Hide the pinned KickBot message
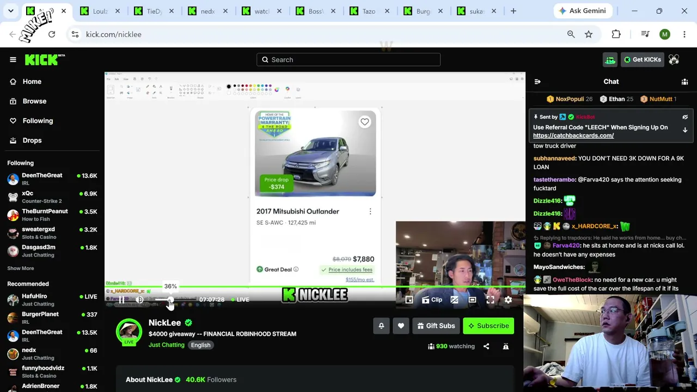 [685, 117]
